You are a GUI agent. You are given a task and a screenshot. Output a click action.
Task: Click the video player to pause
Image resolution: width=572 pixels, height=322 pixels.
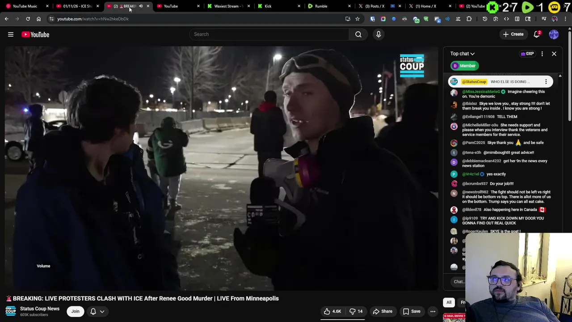pyautogui.click(x=222, y=169)
